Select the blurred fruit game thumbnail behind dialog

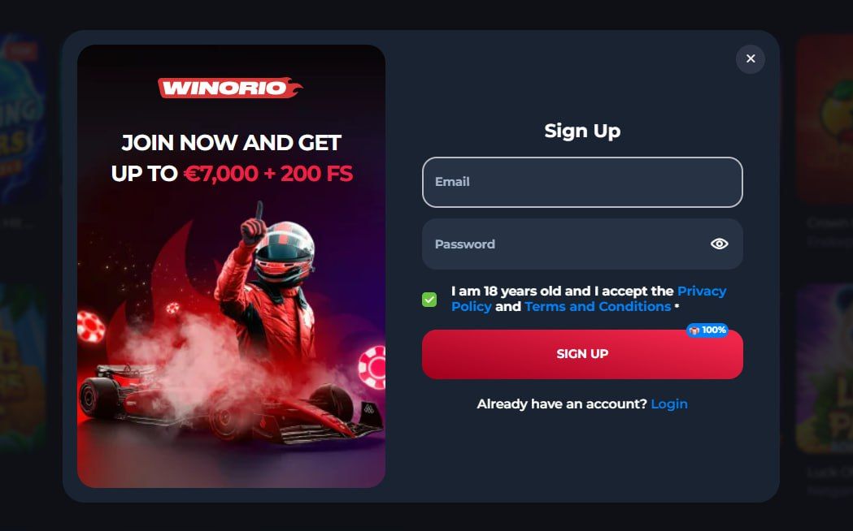click(825, 119)
